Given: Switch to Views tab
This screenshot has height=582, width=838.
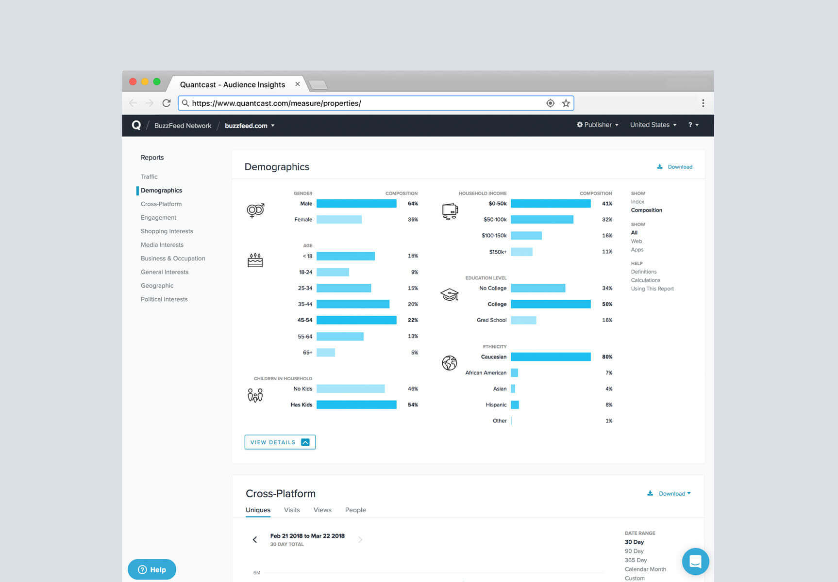Looking at the screenshot, I should point(322,510).
